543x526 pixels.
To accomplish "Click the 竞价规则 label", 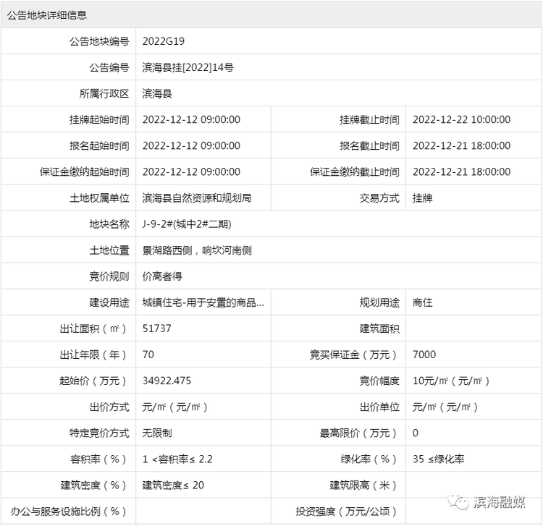I will [109, 276].
